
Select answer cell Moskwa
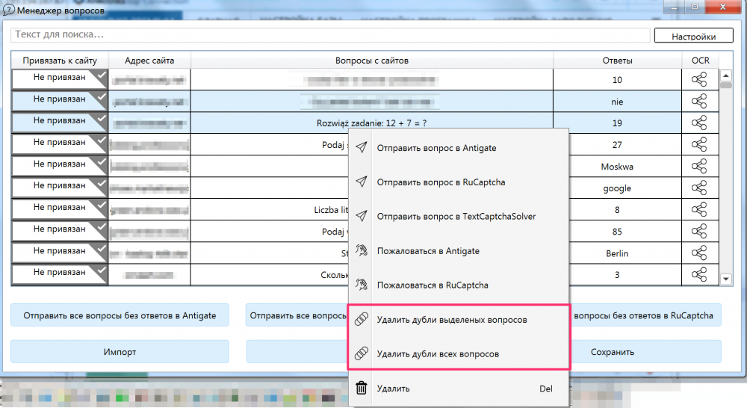pyautogui.click(x=617, y=167)
